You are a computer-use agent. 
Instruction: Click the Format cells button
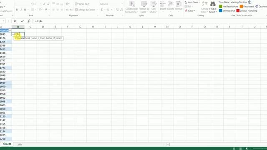pos(179,7)
